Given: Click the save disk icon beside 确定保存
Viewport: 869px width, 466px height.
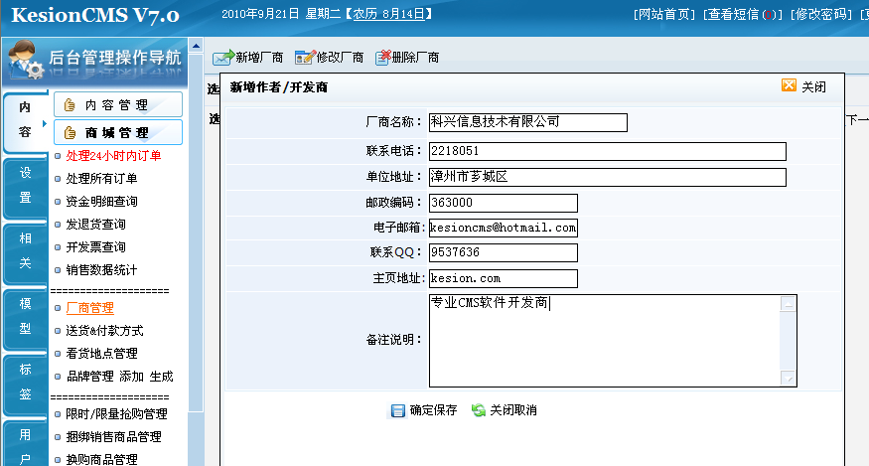Looking at the screenshot, I should (398, 410).
